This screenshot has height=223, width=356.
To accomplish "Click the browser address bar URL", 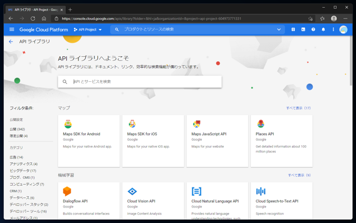I will (x=151, y=18).
